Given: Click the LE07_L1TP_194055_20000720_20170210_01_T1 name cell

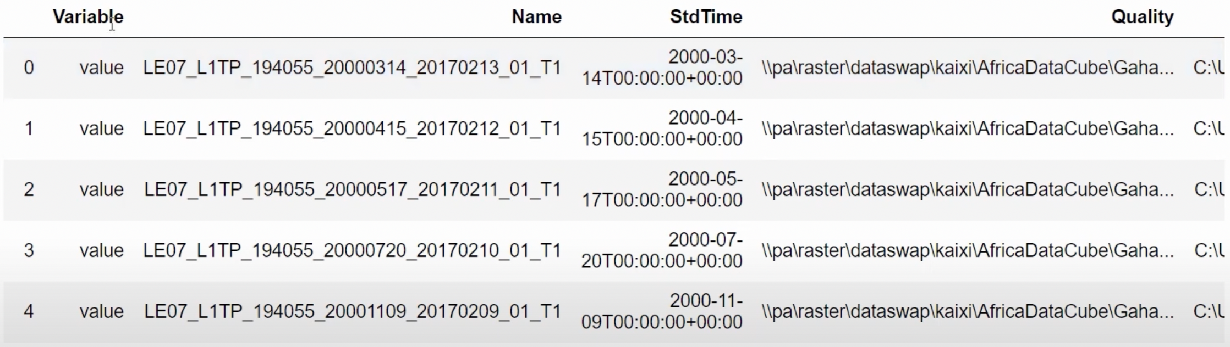Looking at the screenshot, I should tap(352, 251).
